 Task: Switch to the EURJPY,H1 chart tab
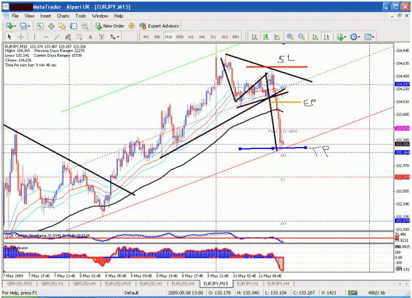(248, 283)
